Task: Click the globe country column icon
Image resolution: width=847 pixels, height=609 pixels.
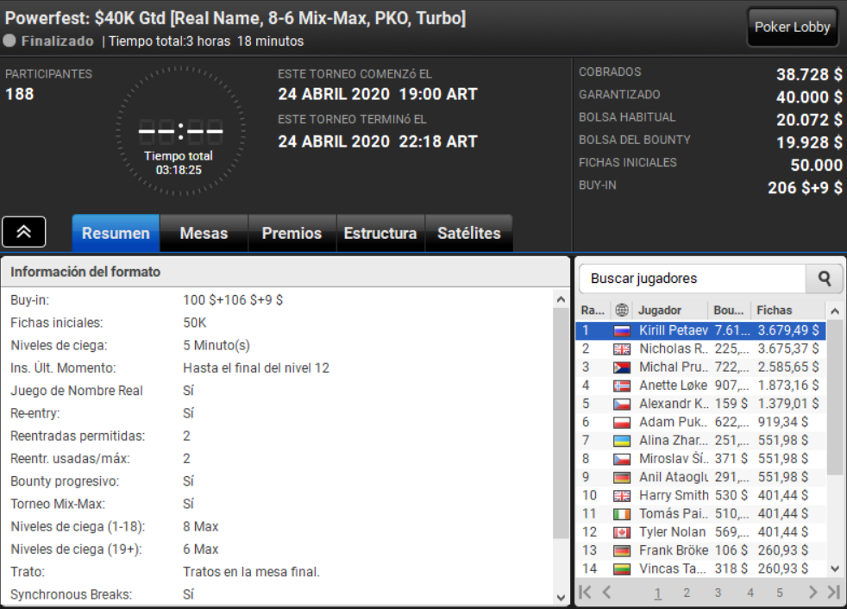Action: (x=622, y=311)
